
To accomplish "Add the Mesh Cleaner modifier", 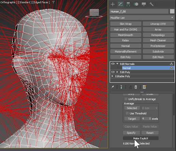I will pyautogui.click(x=158, y=40).
